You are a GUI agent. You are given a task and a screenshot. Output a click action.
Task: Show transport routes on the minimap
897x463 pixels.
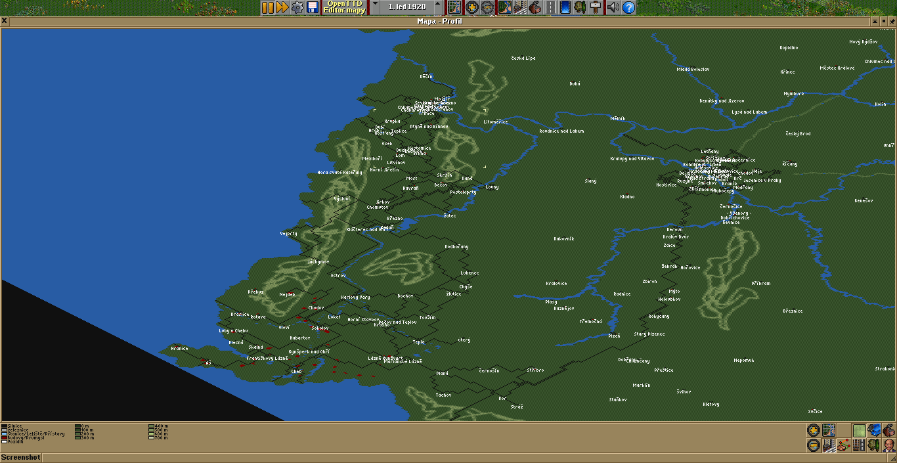[x=859, y=445]
